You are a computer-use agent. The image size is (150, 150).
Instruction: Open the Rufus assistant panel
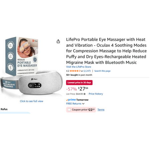click(x=4, y=109)
